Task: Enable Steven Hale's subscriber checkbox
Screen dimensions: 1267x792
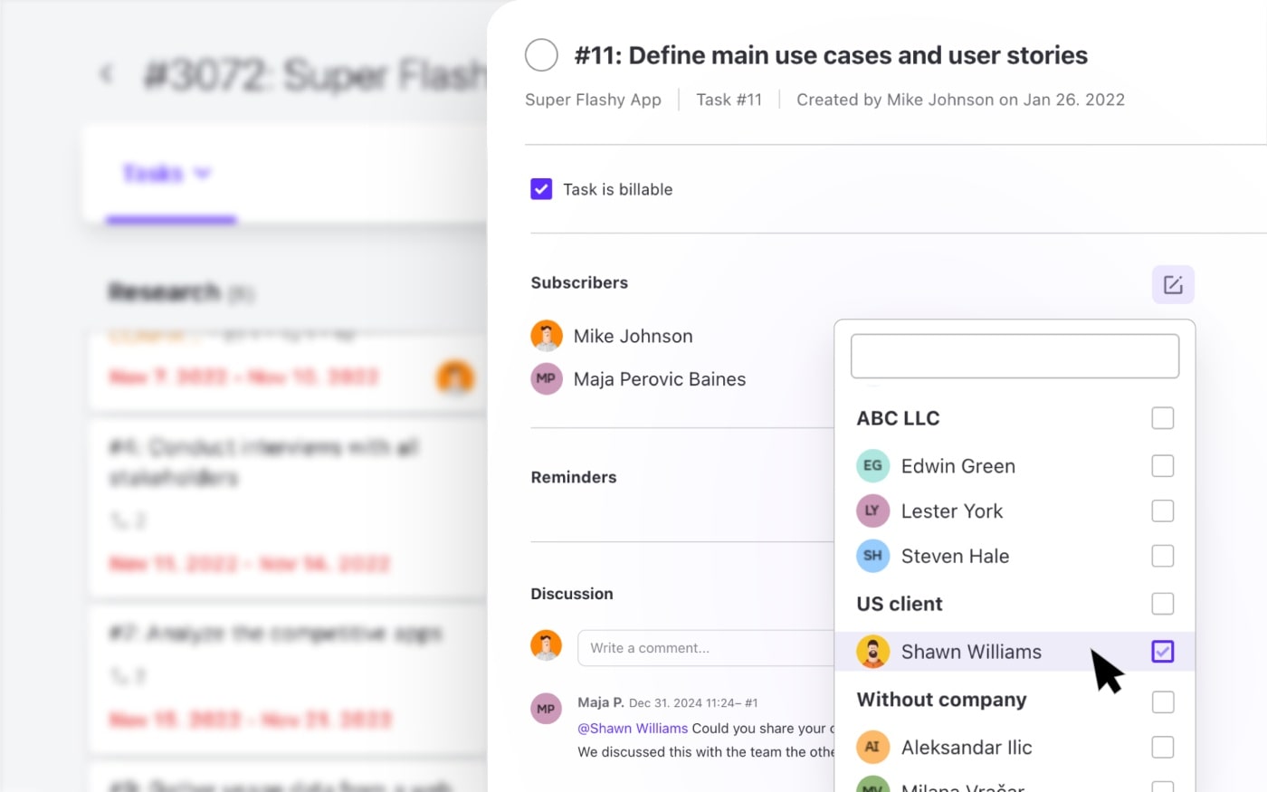Action: tap(1163, 556)
